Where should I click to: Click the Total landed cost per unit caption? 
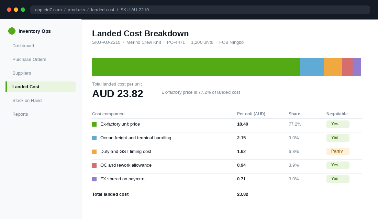coord(117,84)
